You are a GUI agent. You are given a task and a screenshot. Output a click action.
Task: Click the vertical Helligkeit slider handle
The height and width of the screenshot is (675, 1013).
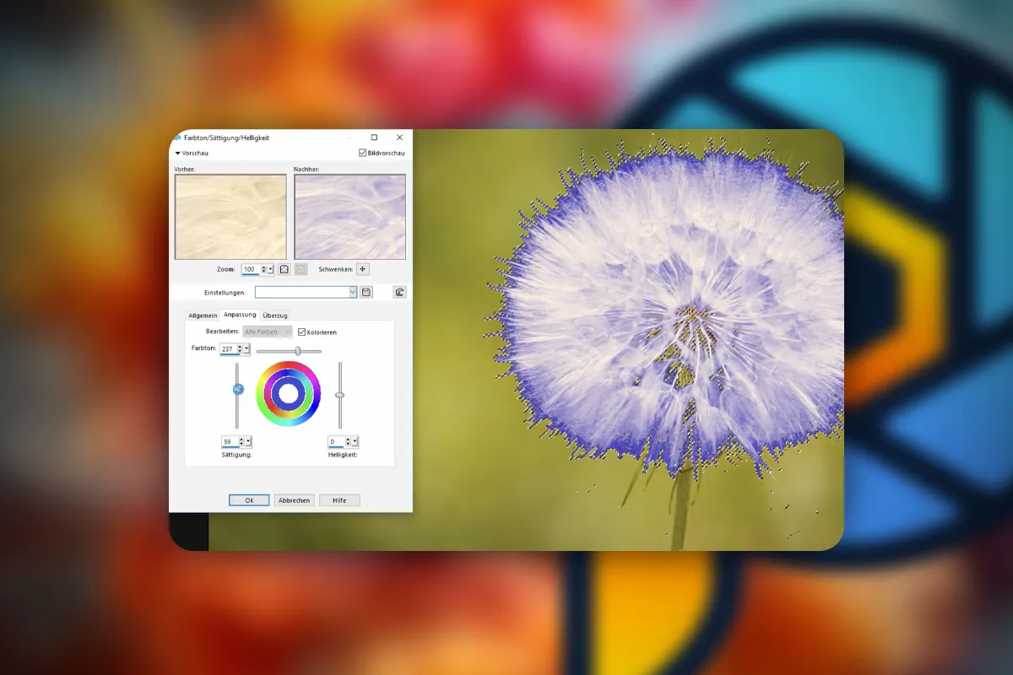tap(339, 395)
